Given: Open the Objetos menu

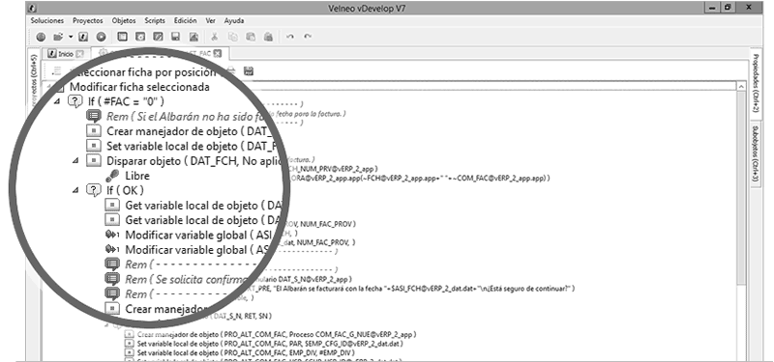Looking at the screenshot, I should click(124, 20).
